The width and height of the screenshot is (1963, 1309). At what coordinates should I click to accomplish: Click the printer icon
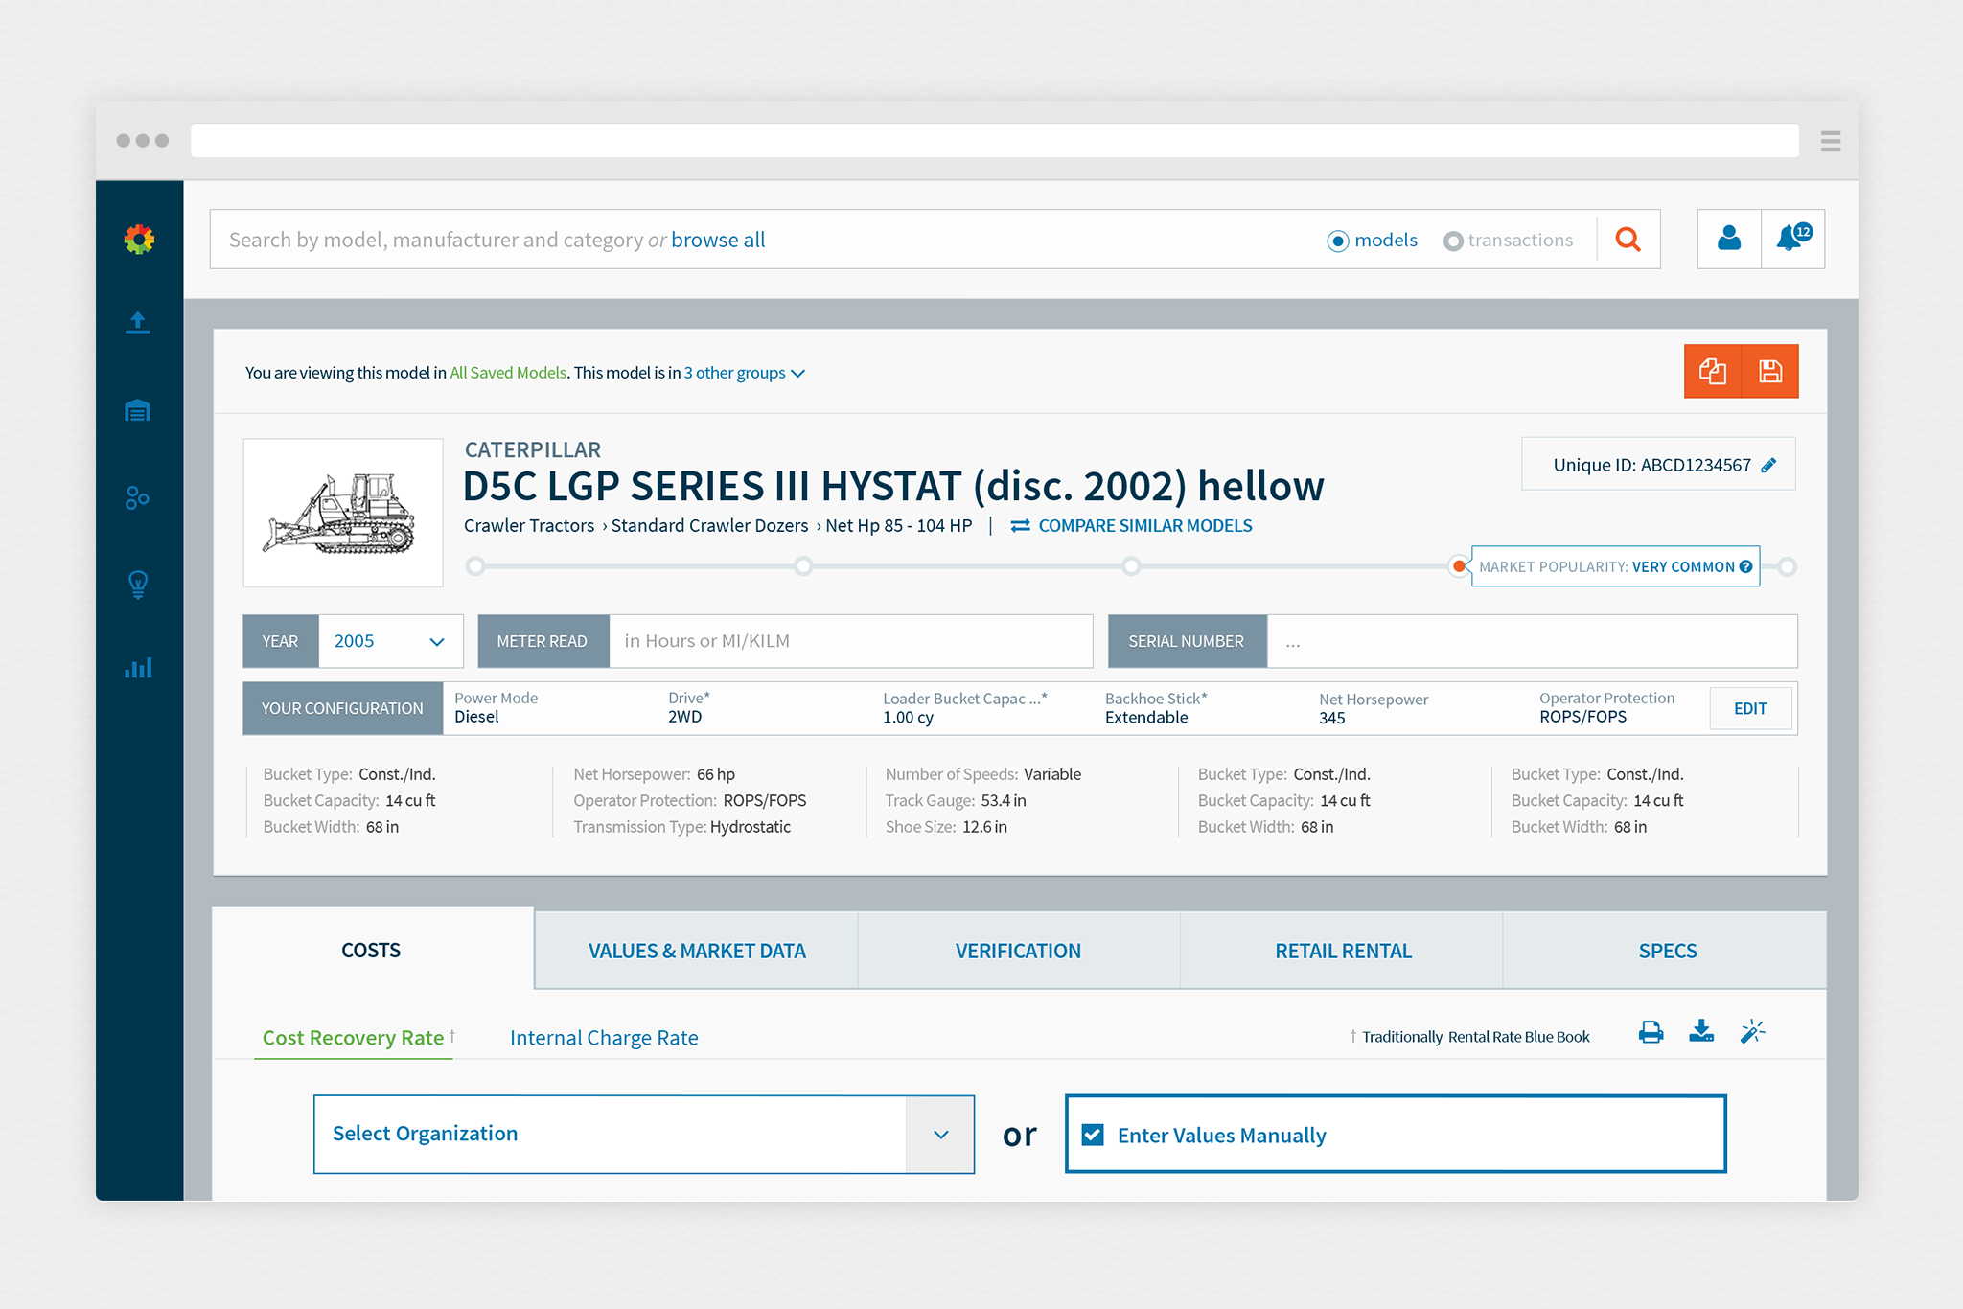coord(1651,1032)
